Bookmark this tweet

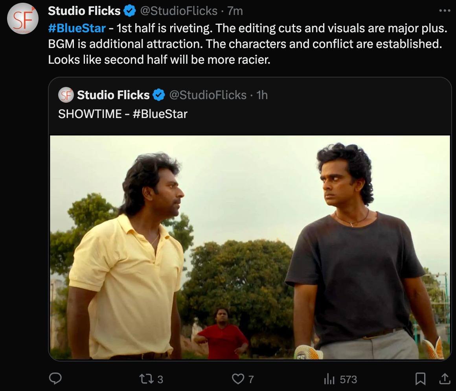pyautogui.click(x=420, y=379)
